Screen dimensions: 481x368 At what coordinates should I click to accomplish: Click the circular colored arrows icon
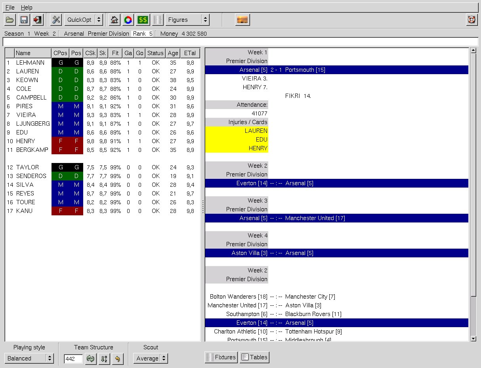(128, 20)
